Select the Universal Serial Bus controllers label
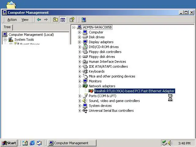This screenshot has height=147, width=196. [111, 111]
